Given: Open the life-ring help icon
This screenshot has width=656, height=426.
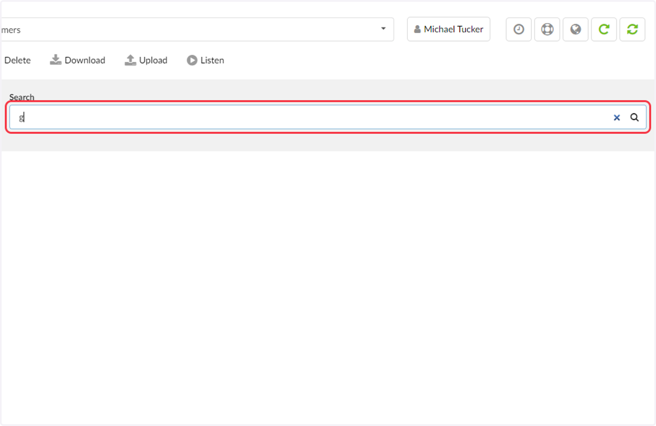Looking at the screenshot, I should (x=547, y=30).
